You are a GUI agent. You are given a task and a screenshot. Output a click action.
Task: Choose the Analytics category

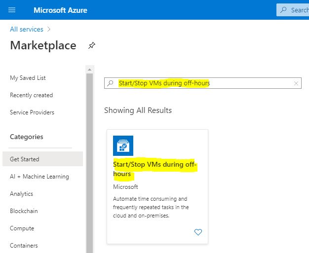coord(22,194)
